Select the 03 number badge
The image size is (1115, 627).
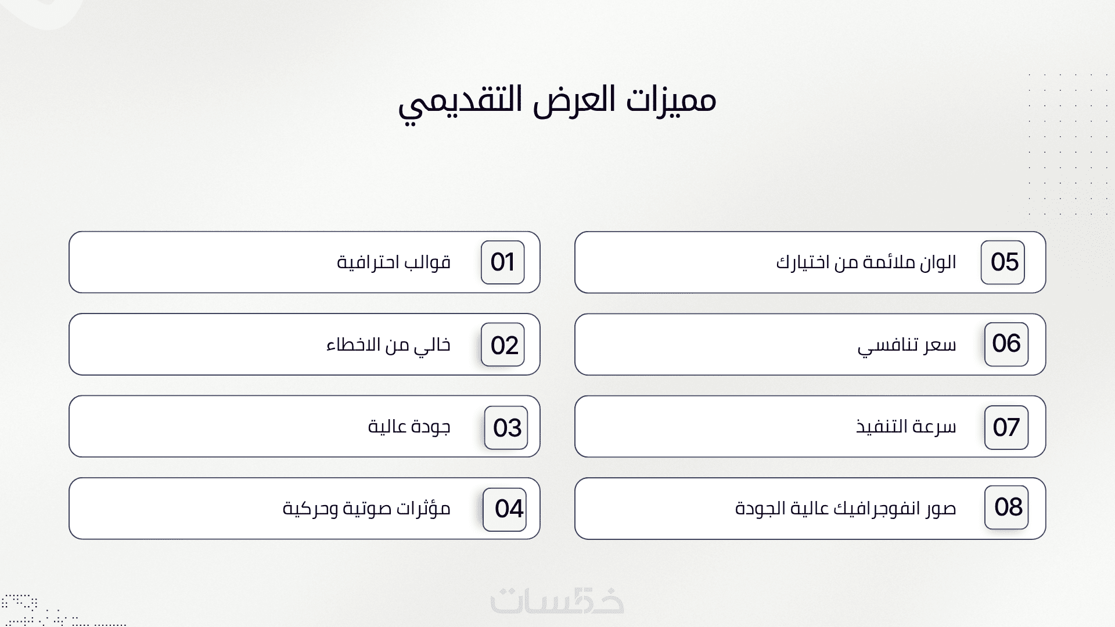tap(506, 428)
